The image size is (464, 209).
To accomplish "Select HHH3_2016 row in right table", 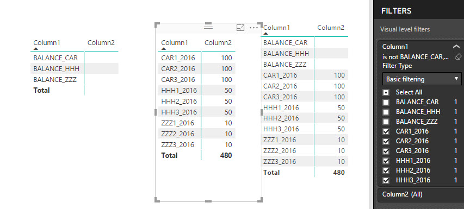I will pyautogui.click(x=304, y=129).
